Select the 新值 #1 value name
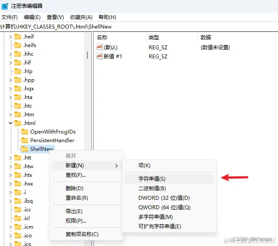 coord(113,56)
